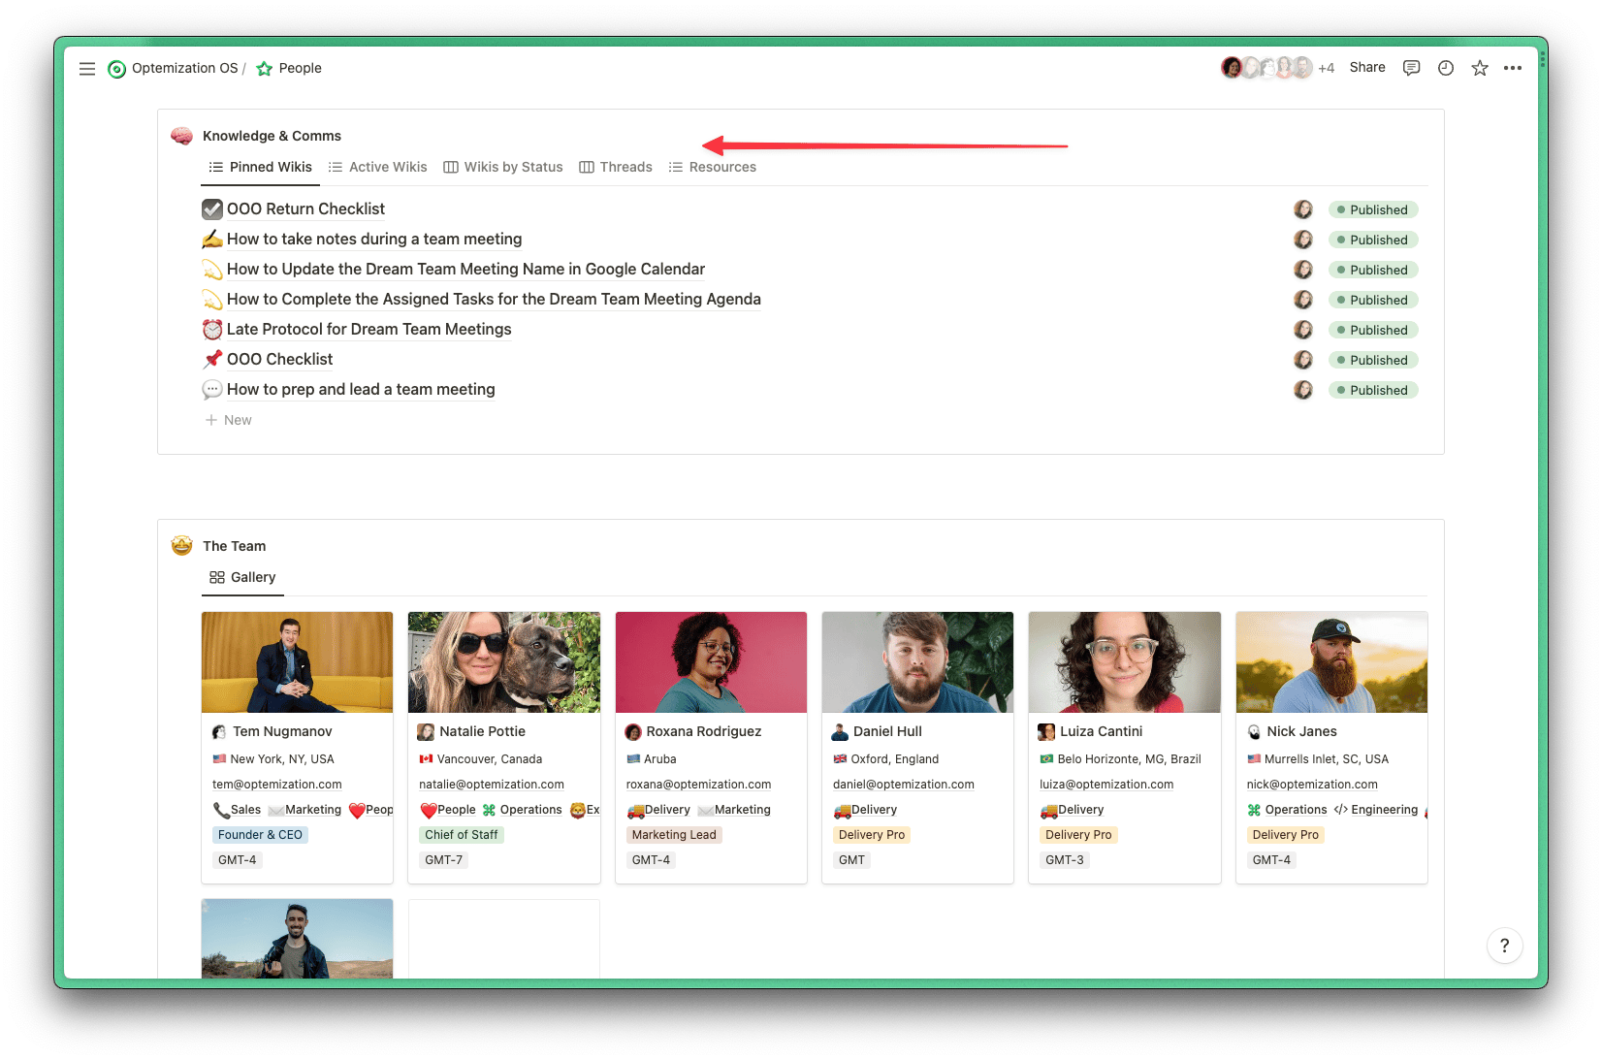Click author avatar on OOO Return Checklist row

click(1303, 209)
